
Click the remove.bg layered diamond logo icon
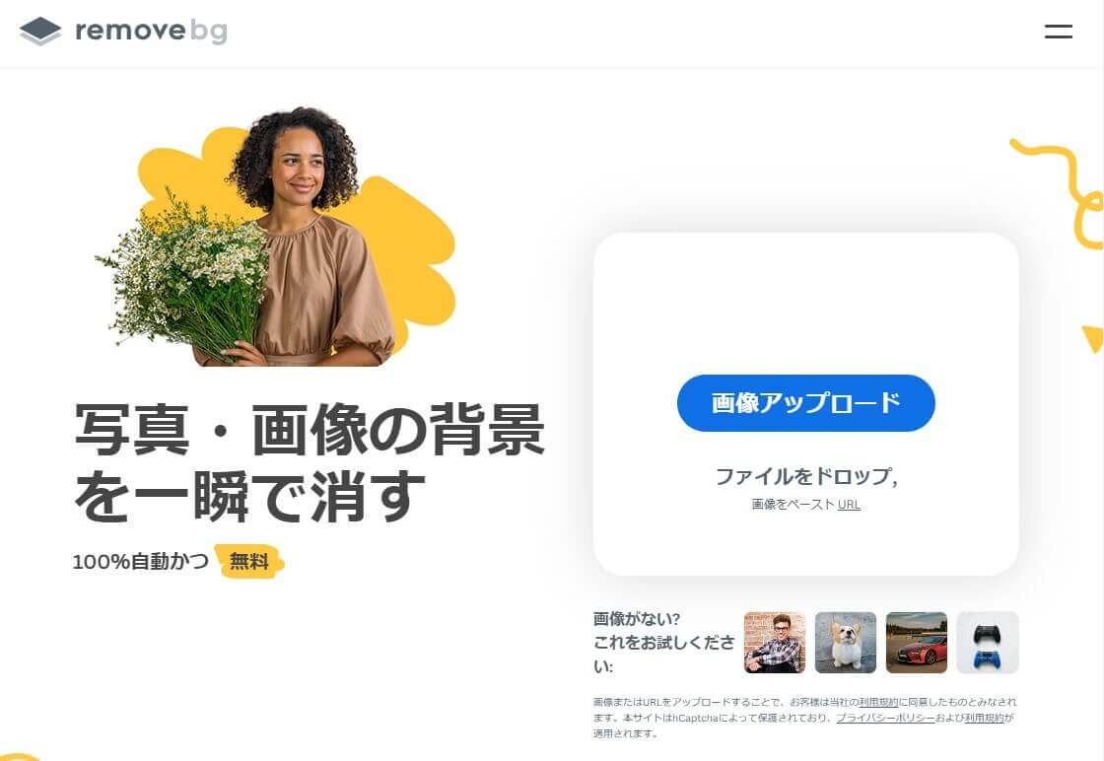pyautogui.click(x=40, y=31)
